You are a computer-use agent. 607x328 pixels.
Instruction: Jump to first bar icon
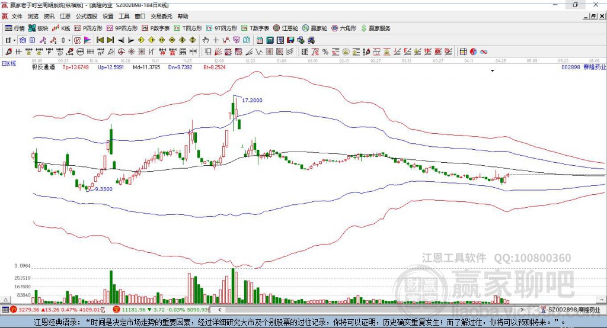pos(100,40)
